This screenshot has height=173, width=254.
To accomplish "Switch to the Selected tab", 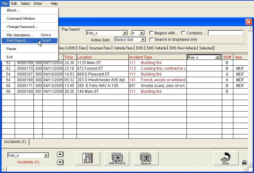I will point(206,48).
